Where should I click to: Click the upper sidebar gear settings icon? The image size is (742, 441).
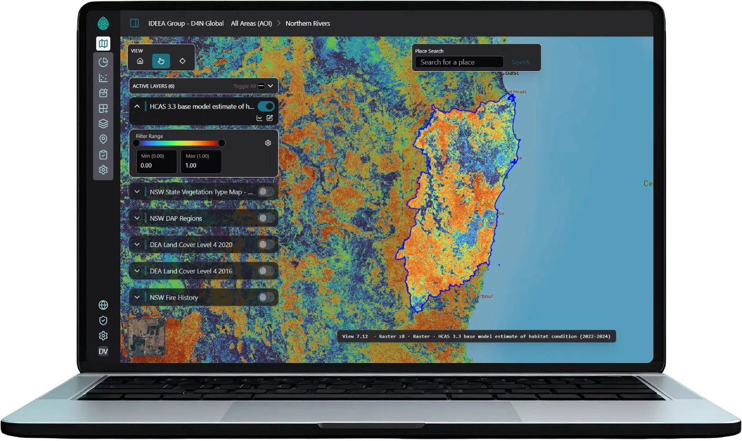point(103,170)
